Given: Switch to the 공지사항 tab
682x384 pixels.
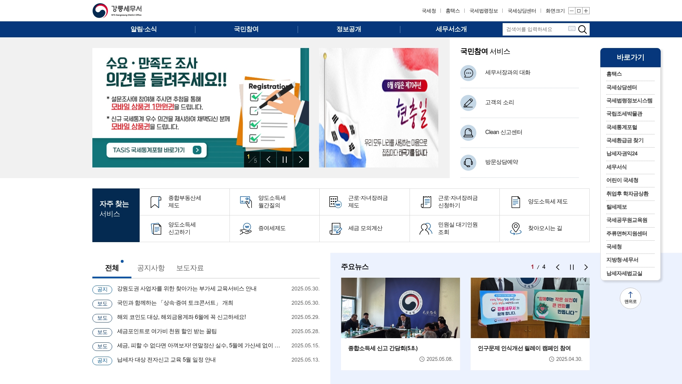Looking at the screenshot, I should [x=151, y=268].
